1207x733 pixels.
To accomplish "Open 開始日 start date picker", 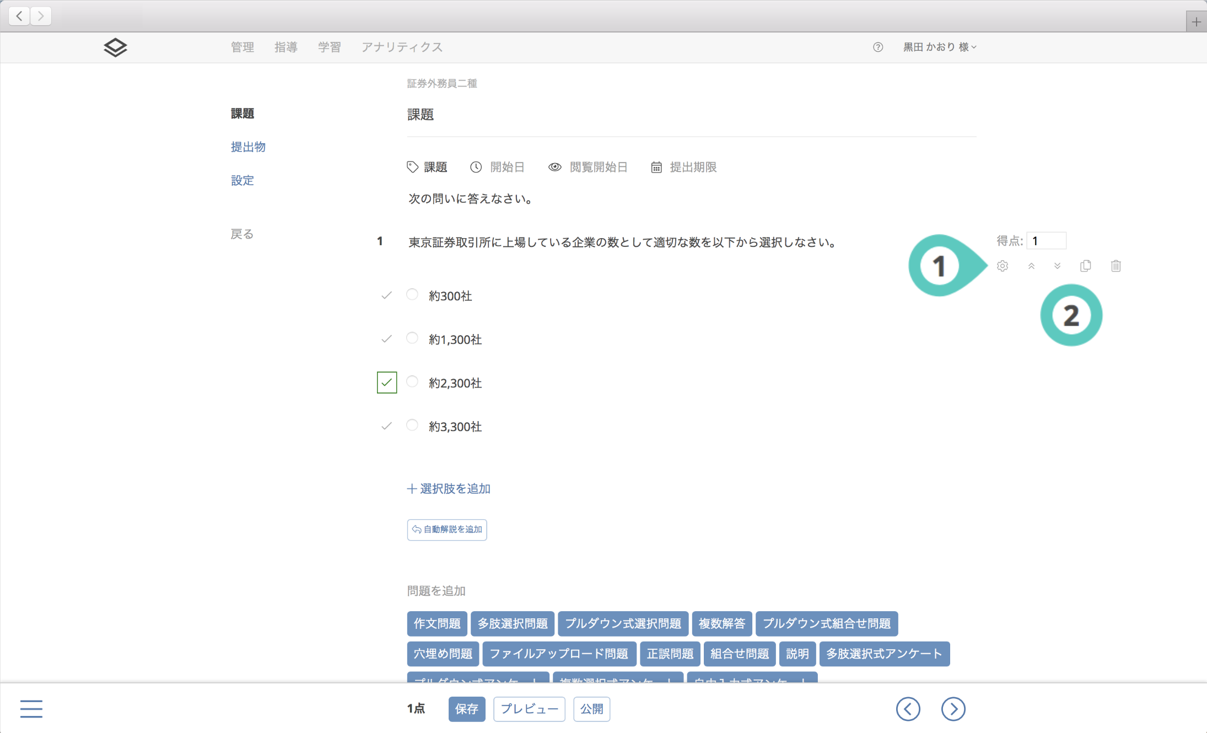I will (x=497, y=167).
